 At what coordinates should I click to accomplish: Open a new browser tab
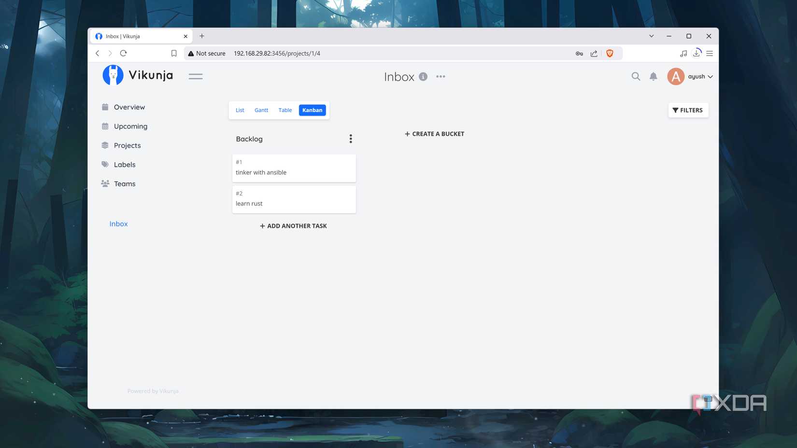202,36
